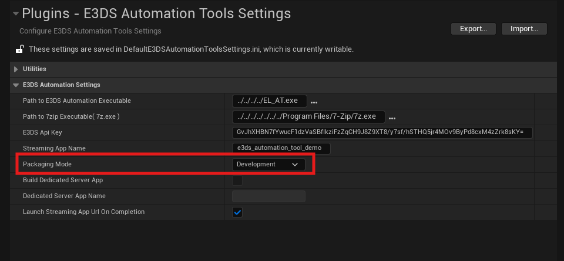Collapse the E3DS Automation Settings section
Screen dimensions: 564x261
(16, 85)
